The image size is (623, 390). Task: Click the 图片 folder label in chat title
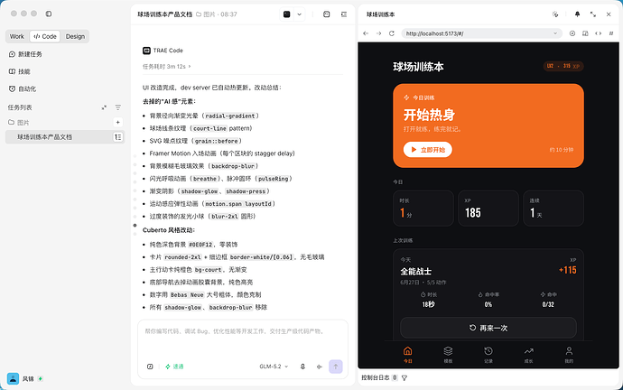206,14
